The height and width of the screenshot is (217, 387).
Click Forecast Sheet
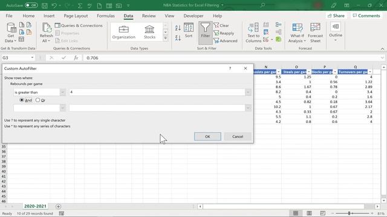pos(315,33)
